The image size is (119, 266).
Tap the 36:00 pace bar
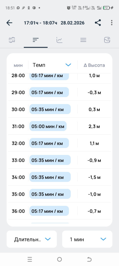[49, 211]
